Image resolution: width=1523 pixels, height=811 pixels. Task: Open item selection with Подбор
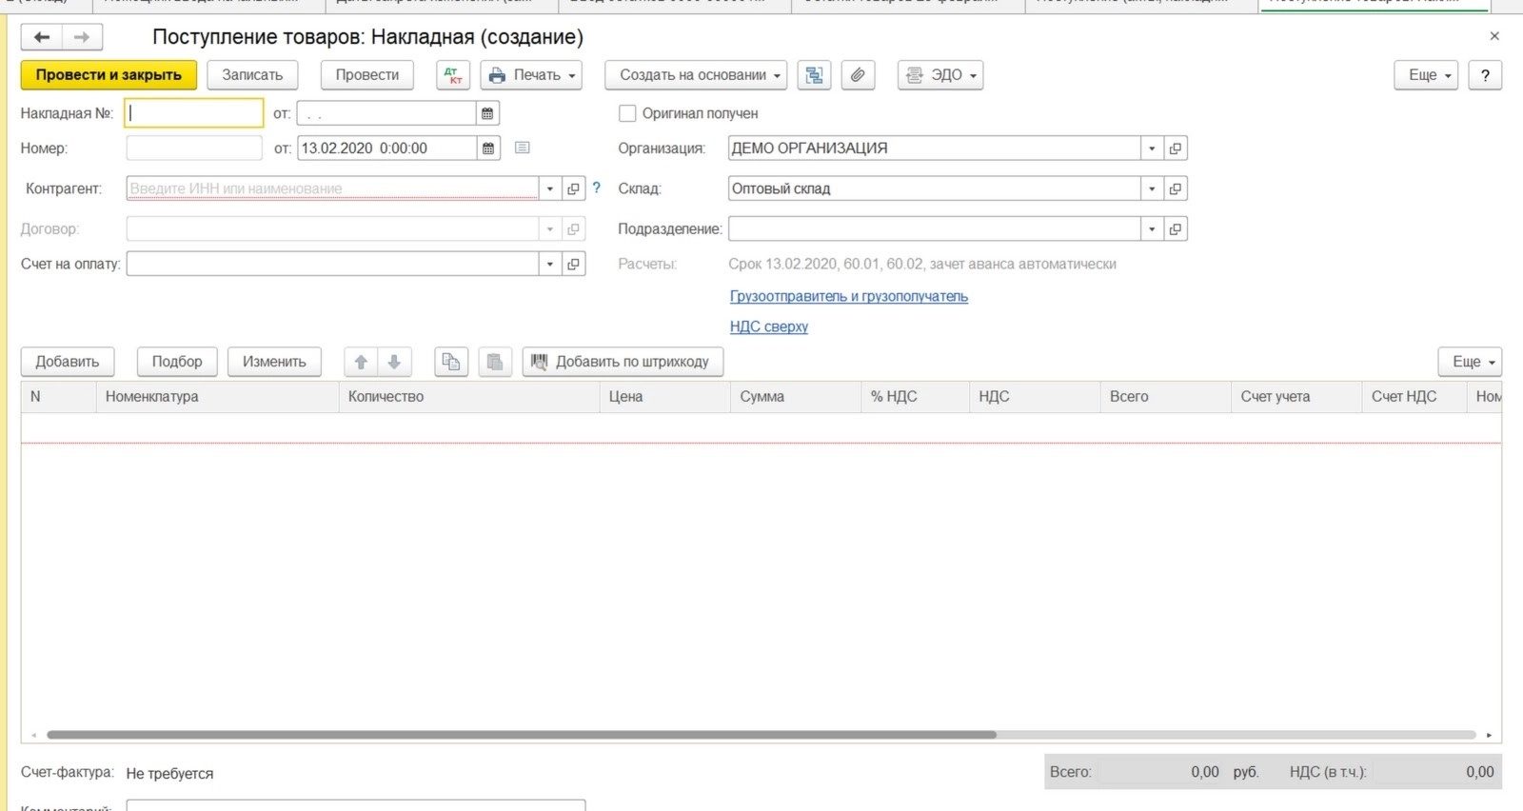point(177,362)
